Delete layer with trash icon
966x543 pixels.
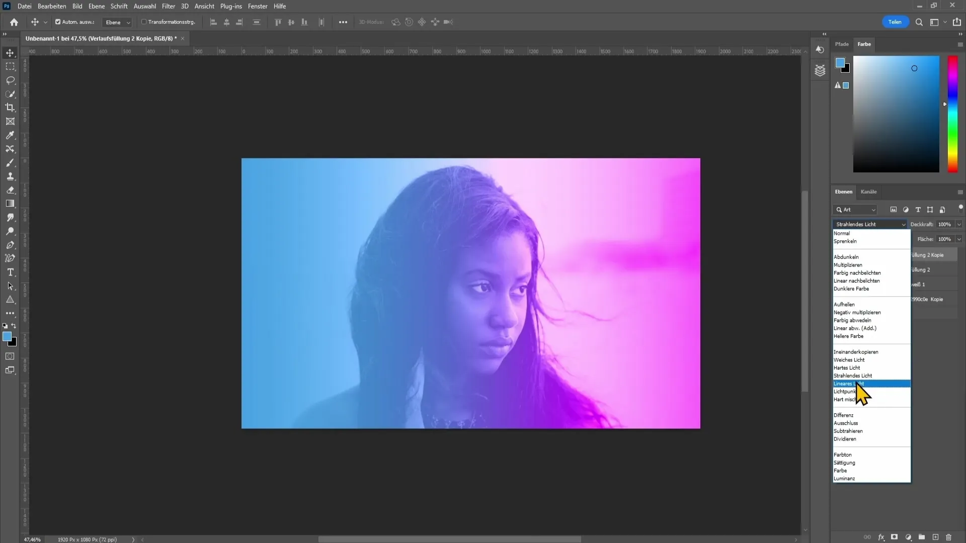coord(949,537)
